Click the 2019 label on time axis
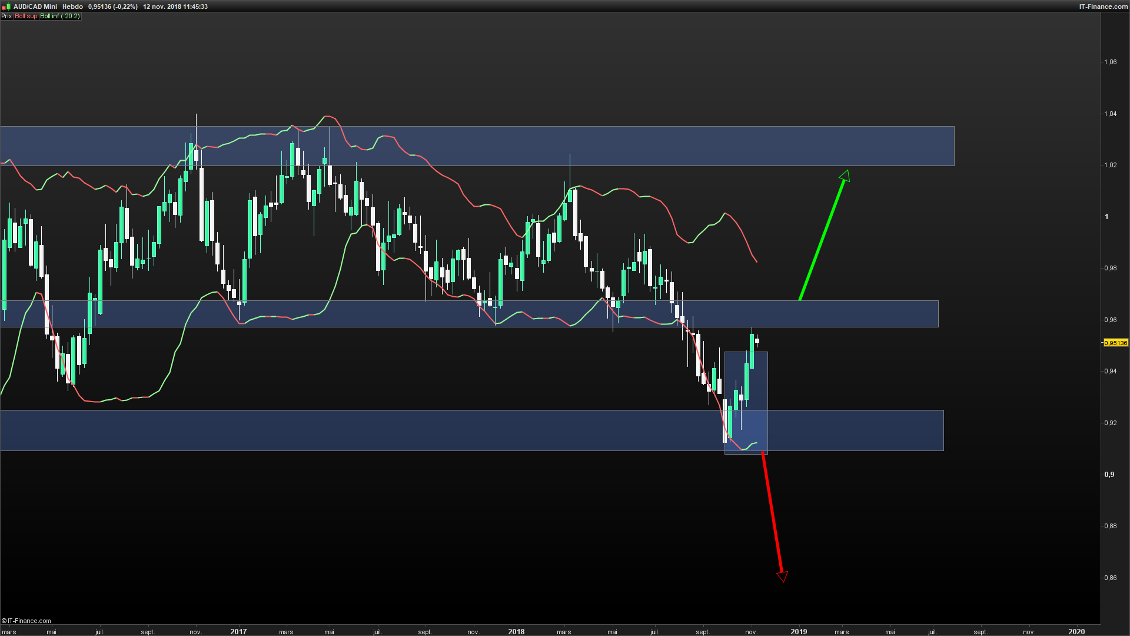Image resolution: width=1130 pixels, height=636 pixels. (x=799, y=631)
